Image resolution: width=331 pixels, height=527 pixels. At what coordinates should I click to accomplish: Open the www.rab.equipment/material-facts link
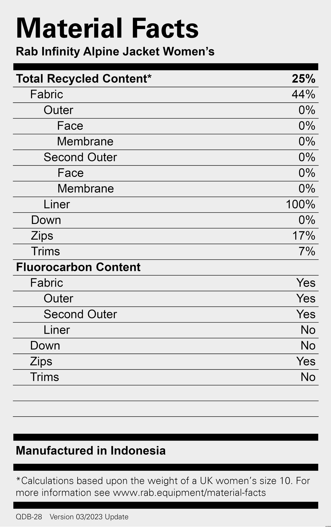[189, 493]
